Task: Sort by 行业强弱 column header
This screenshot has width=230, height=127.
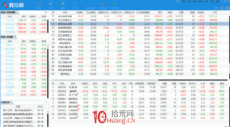Action: (91, 12)
